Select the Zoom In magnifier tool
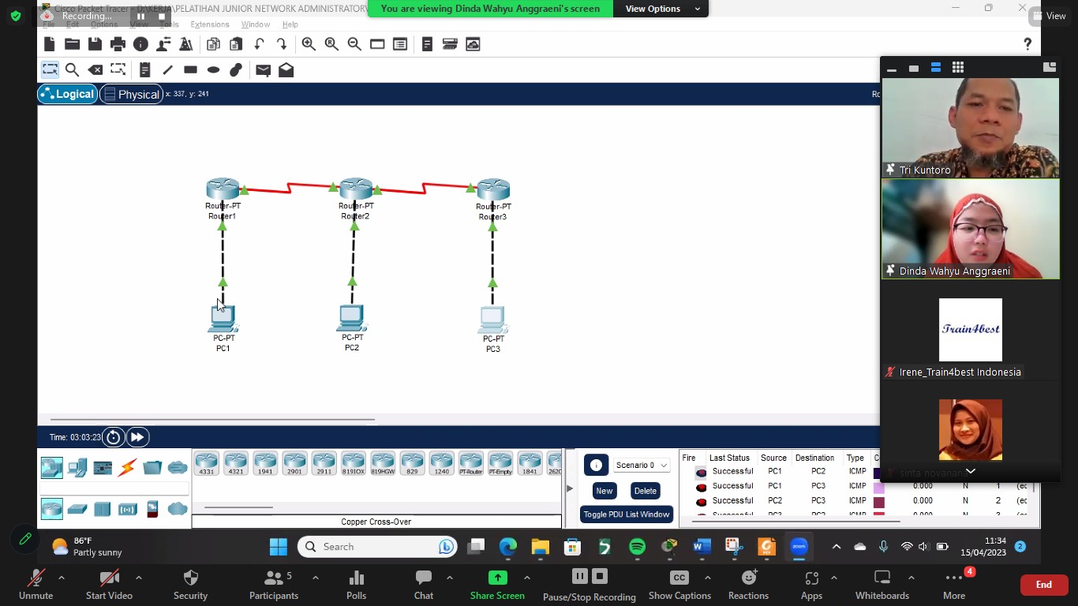 click(x=309, y=44)
